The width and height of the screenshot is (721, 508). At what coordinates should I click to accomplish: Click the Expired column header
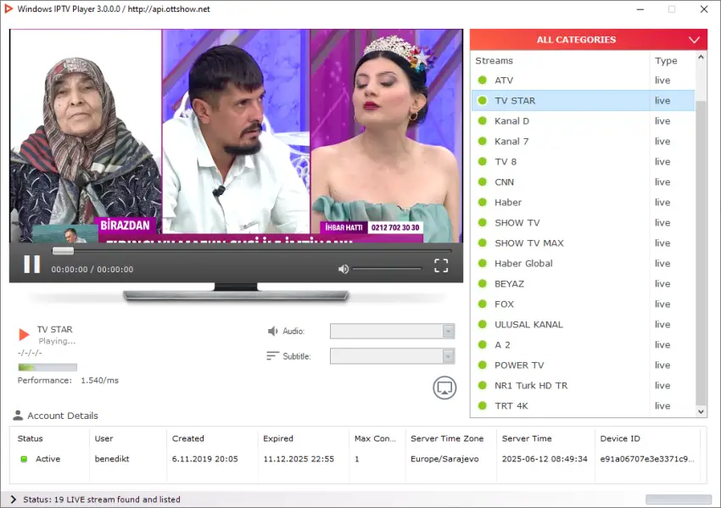pyautogui.click(x=277, y=438)
